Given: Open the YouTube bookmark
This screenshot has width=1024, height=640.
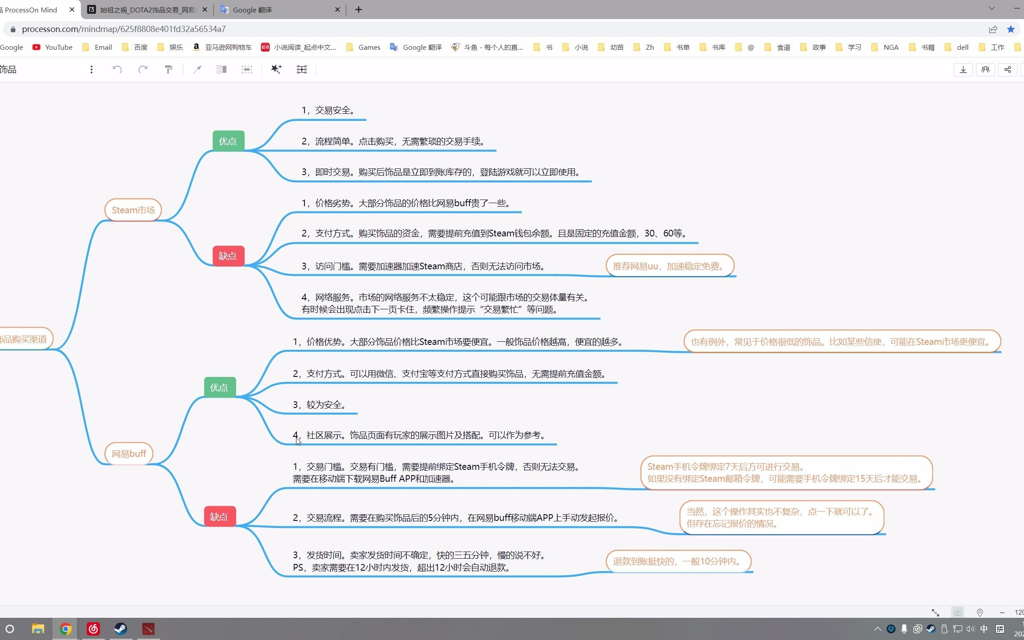Looking at the screenshot, I should tap(52, 47).
